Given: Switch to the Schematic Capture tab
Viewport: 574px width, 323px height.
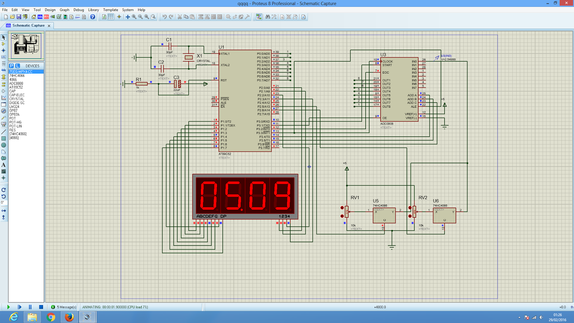Looking at the screenshot, I should 28,25.
